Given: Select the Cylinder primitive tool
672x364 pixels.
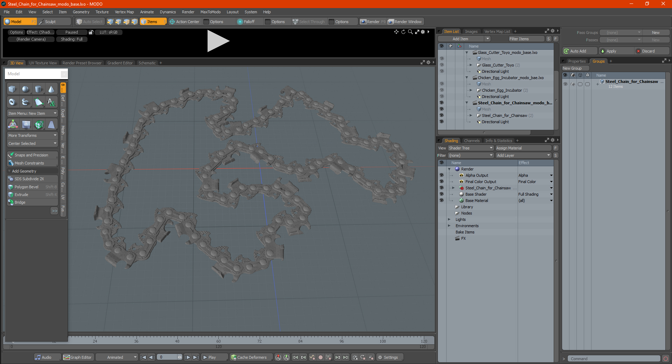Looking at the screenshot, I should coord(38,89).
